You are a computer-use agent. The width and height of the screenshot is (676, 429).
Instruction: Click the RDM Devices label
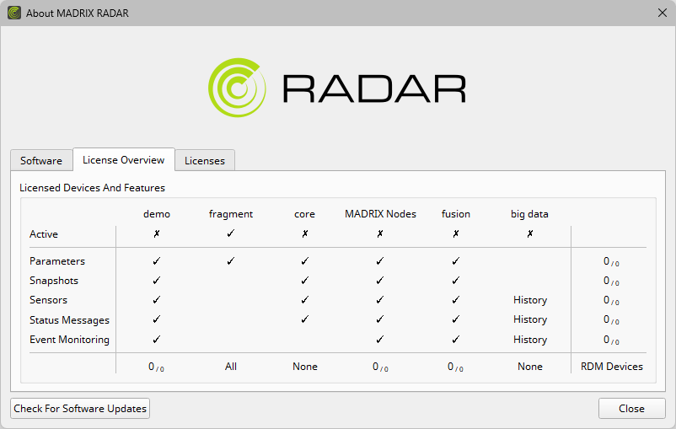point(612,366)
